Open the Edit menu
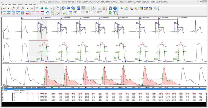Image resolution: width=208 pixels, height=108 pixels. tap(6, 5)
